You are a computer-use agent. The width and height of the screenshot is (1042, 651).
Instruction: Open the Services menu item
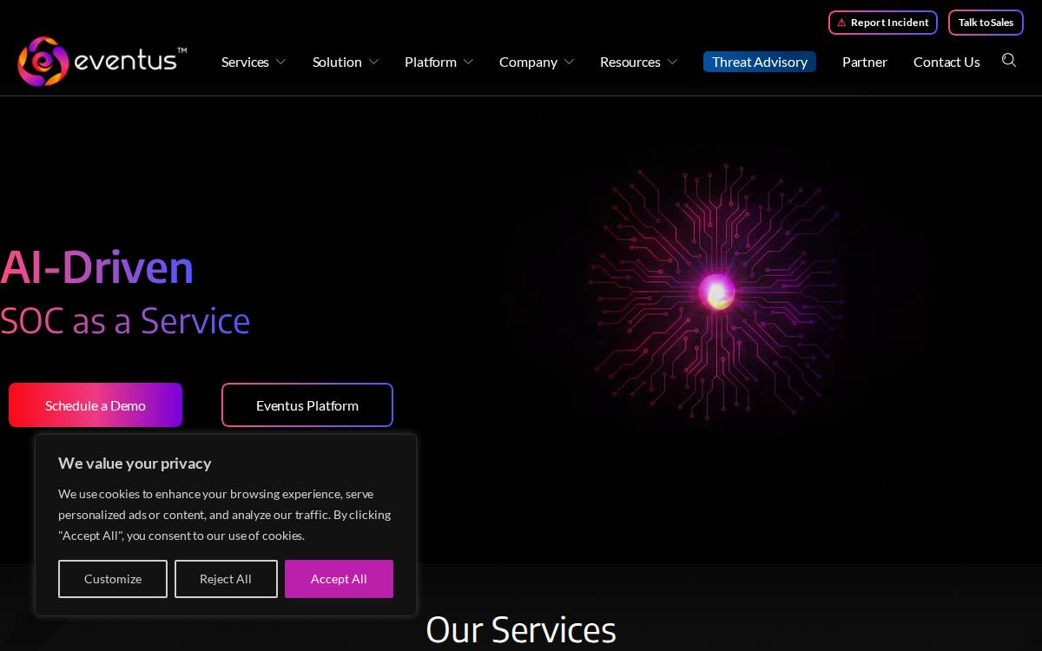tap(245, 62)
